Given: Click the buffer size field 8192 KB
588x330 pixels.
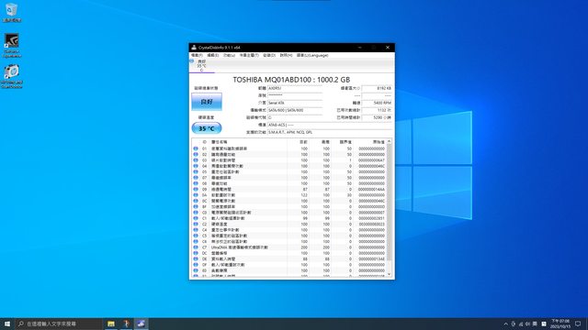Looking at the screenshot, I should pos(377,88).
